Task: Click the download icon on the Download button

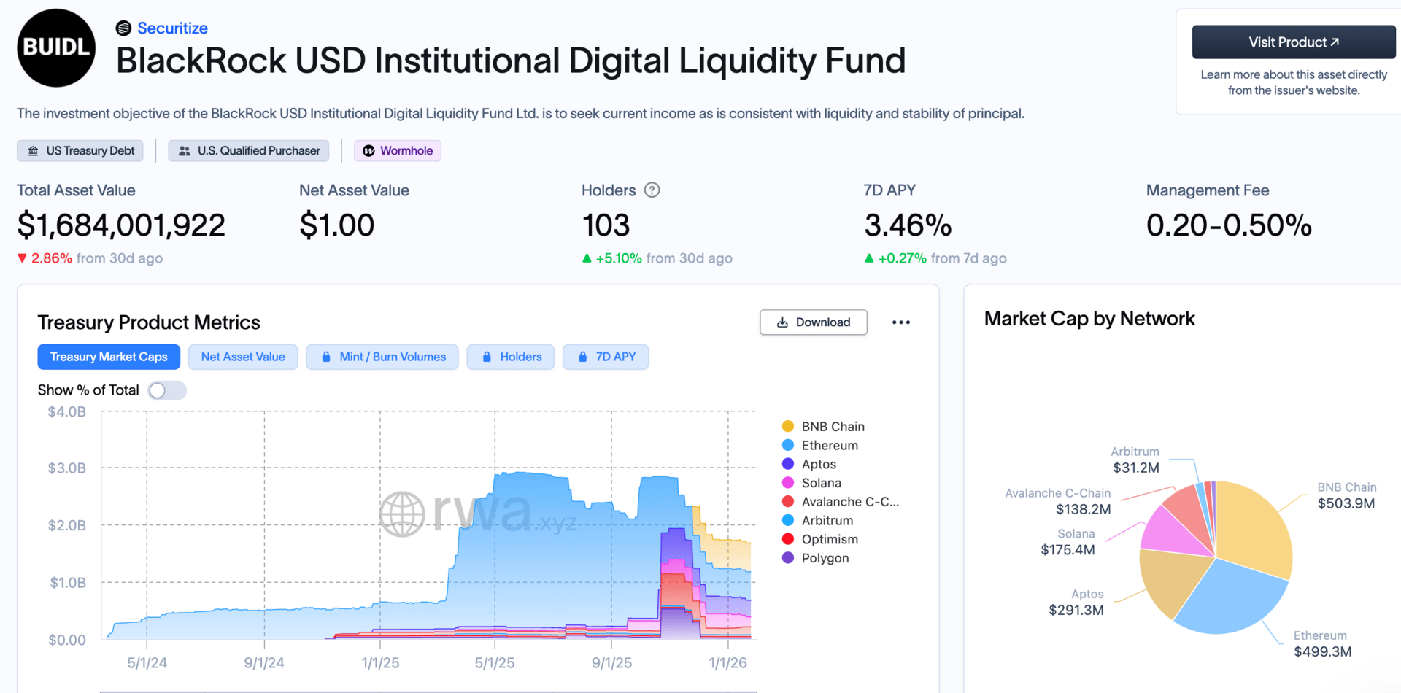Action: (782, 322)
